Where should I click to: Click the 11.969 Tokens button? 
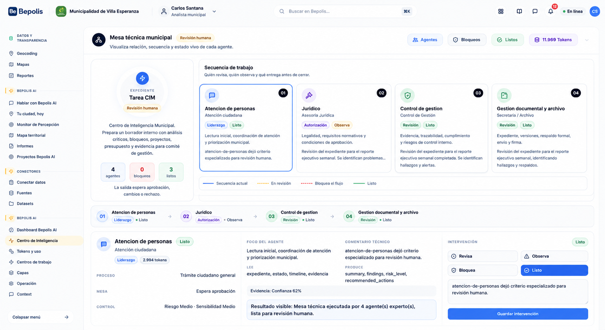[553, 40]
